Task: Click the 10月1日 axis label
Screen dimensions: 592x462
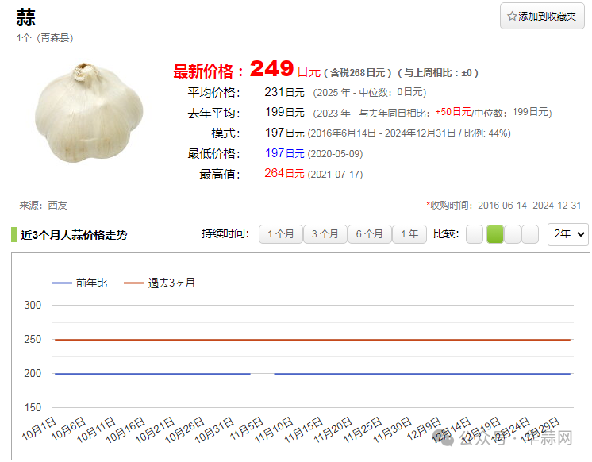Action: coord(39,429)
